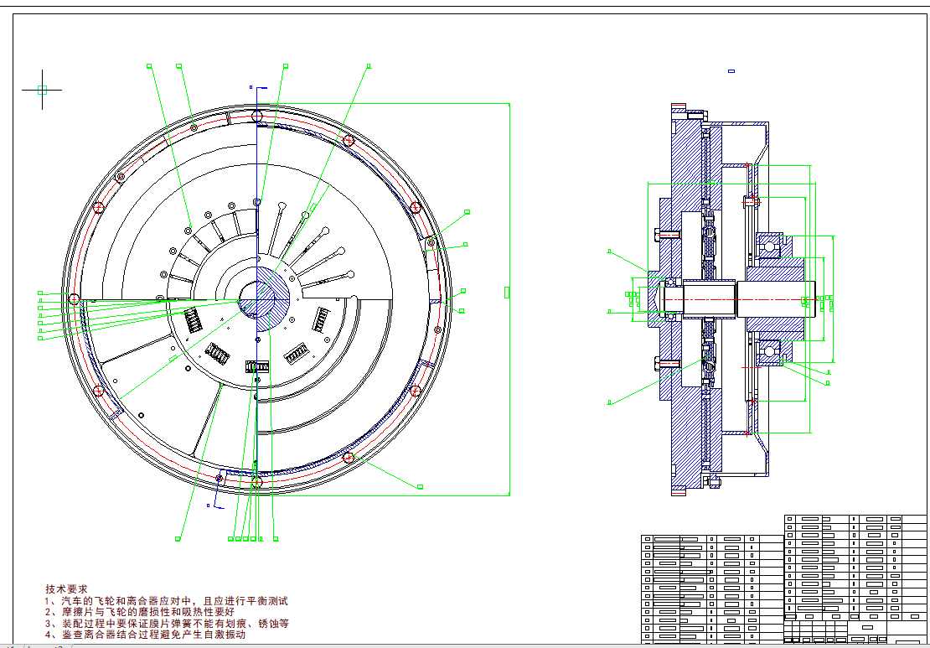Click the small blue marker above section view
The height and width of the screenshot is (648, 930).
click(x=731, y=71)
